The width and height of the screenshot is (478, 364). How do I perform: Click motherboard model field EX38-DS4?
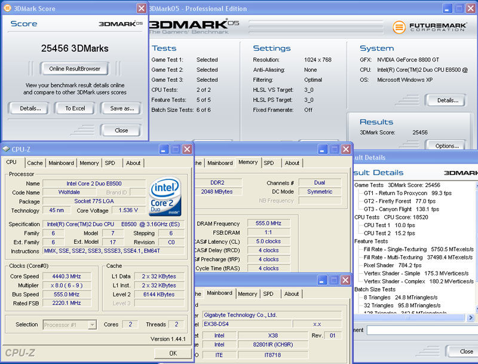247,324
